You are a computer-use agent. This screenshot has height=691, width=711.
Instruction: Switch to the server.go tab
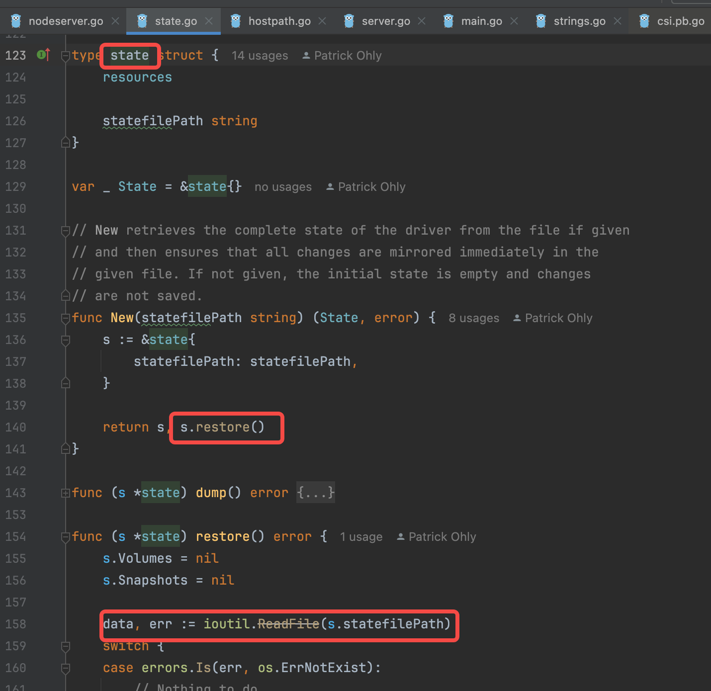[386, 21]
